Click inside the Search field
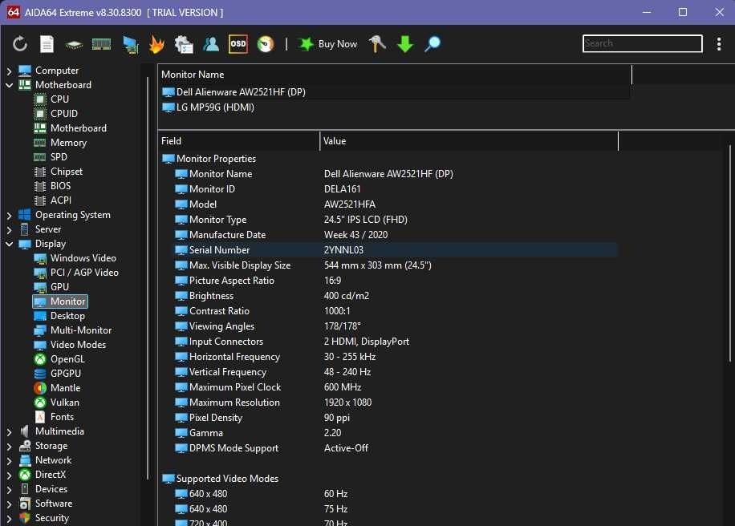This screenshot has height=526, width=735. (642, 43)
